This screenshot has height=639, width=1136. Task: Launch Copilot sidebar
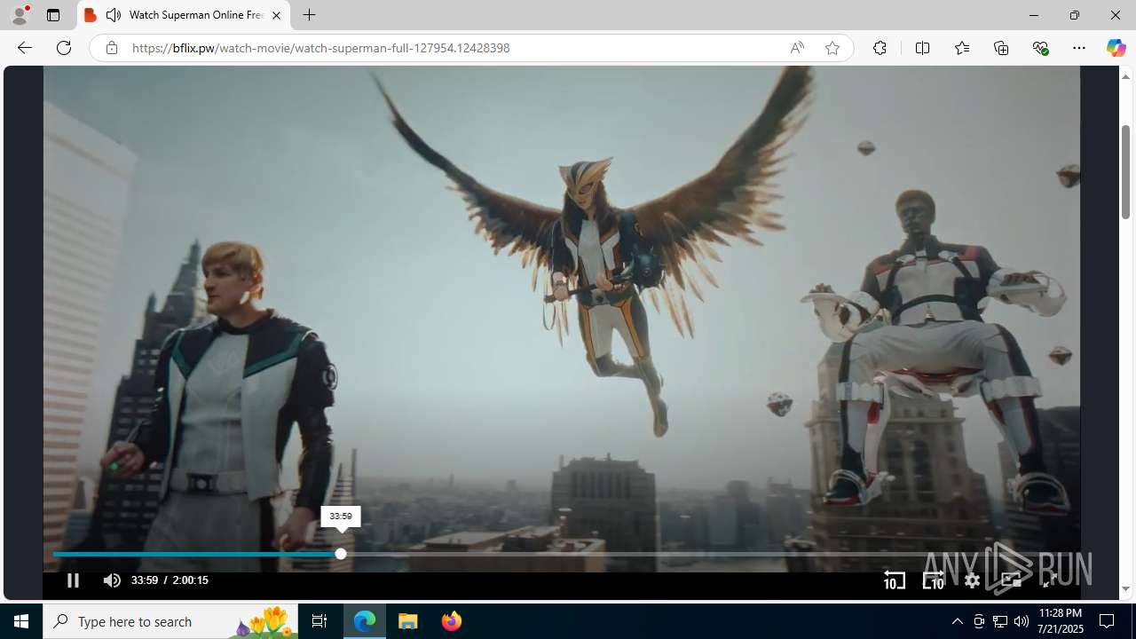1116,48
